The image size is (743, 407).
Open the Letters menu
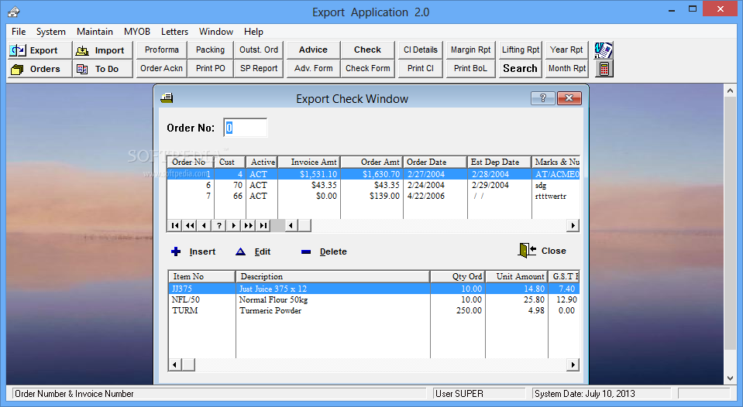[174, 32]
